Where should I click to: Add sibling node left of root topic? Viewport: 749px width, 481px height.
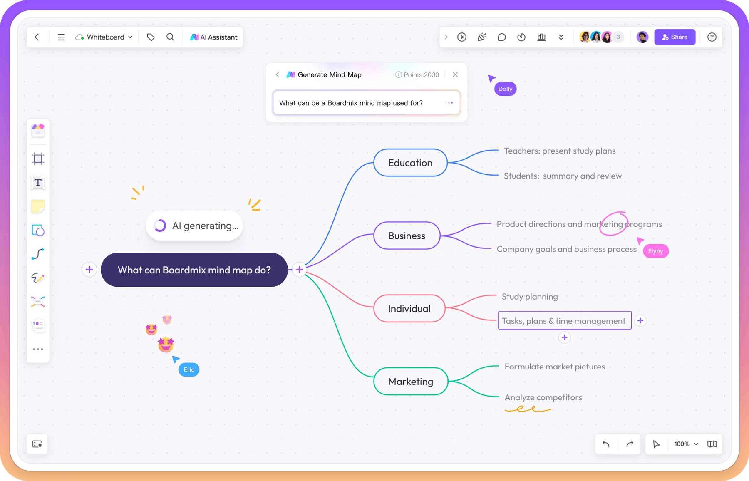[x=89, y=270]
